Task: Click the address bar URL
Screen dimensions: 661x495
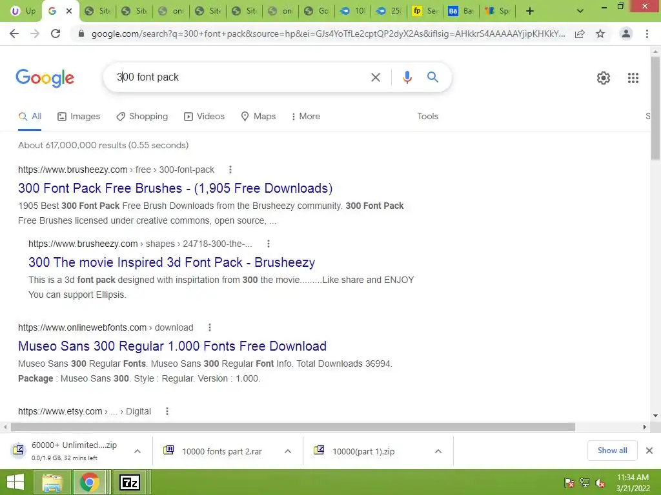Action: click(x=328, y=34)
